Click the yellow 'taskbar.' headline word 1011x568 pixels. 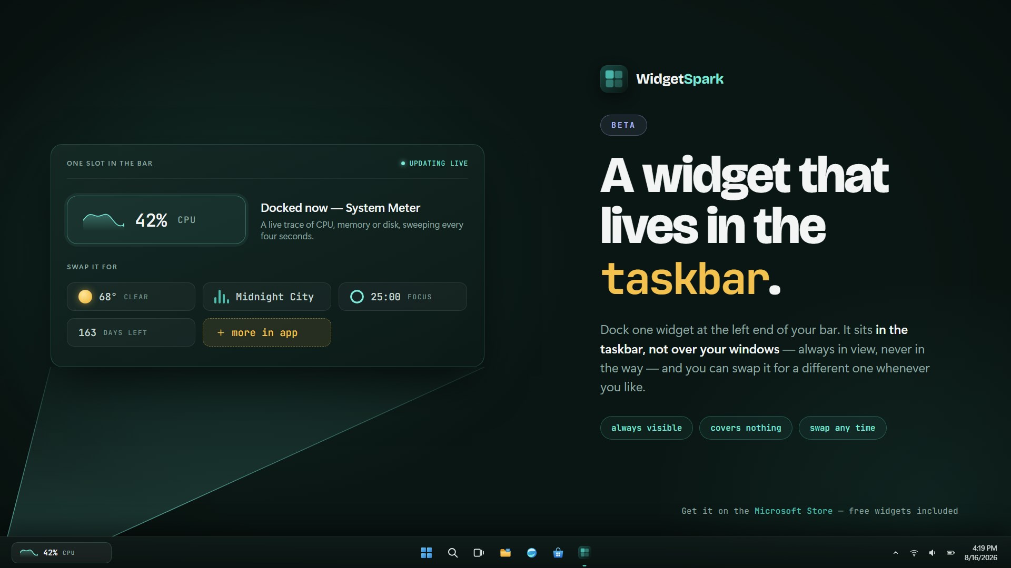(x=690, y=278)
